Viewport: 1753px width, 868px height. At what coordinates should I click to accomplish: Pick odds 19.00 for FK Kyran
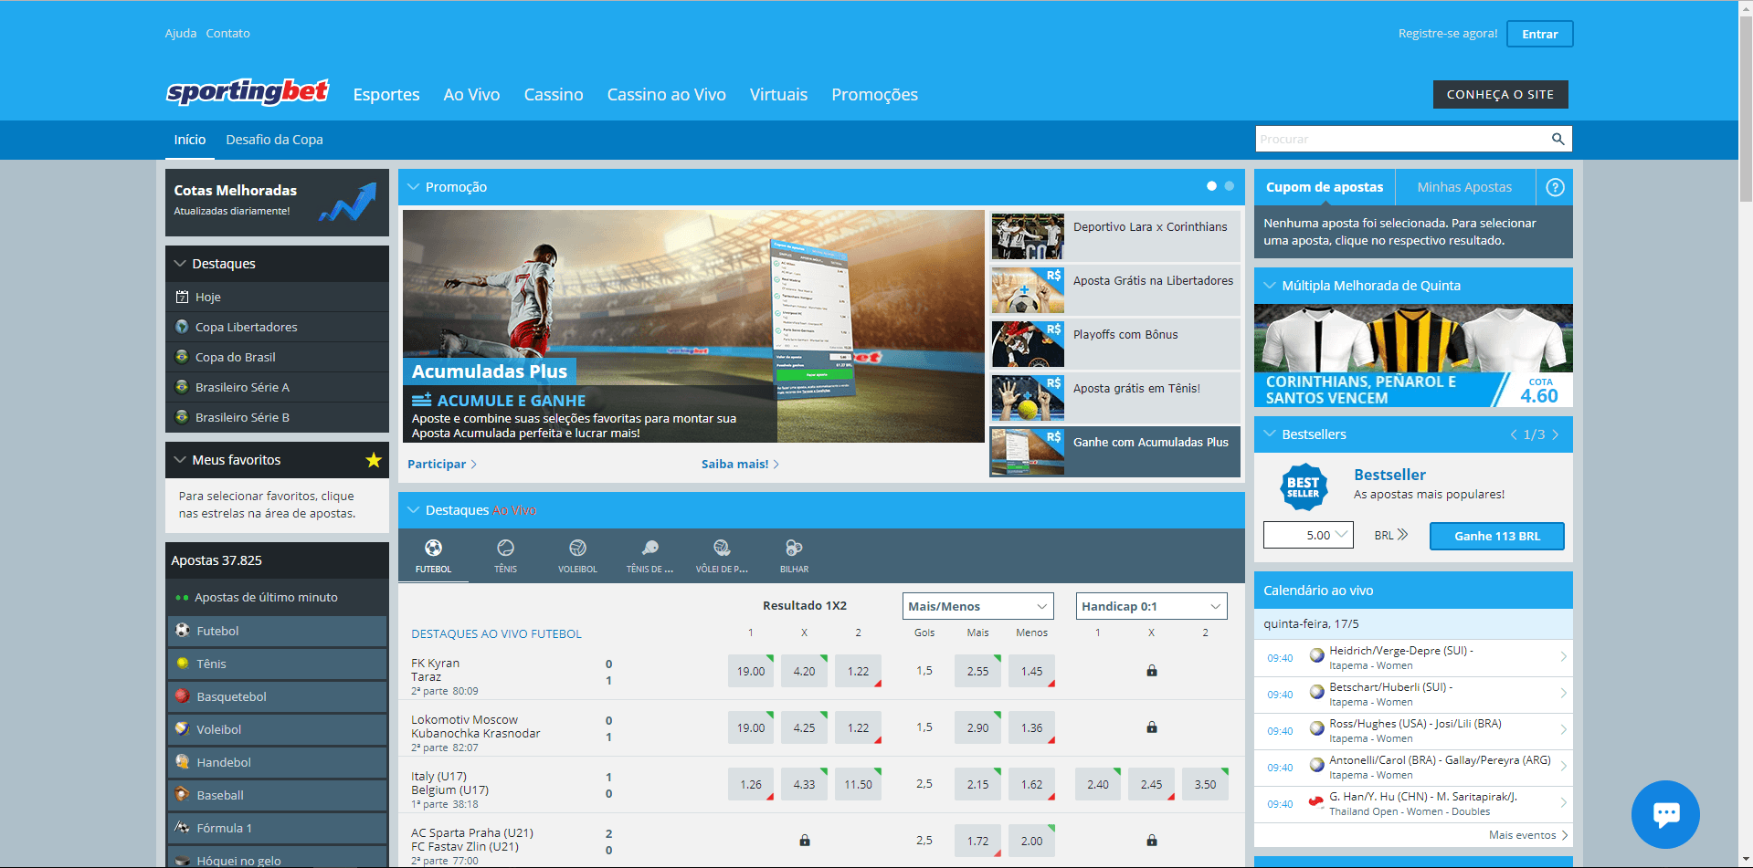point(751,671)
